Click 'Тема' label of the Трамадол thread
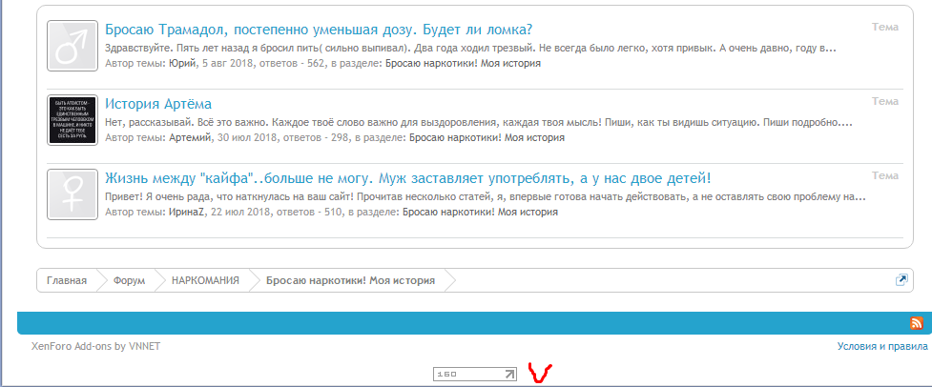The width and height of the screenshot is (932, 387). point(885,27)
